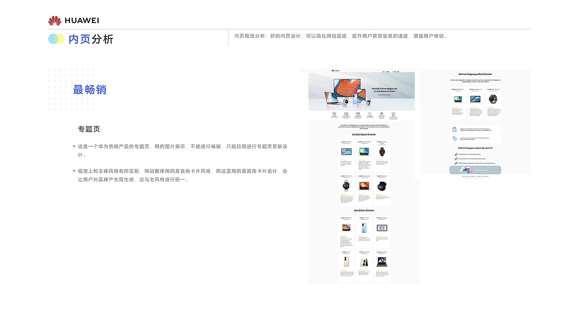This screenshot has height=325, width=579.
Task: Click the first coupon tag icon under İndirim Kuponu
Action: [x=456, y=154]
